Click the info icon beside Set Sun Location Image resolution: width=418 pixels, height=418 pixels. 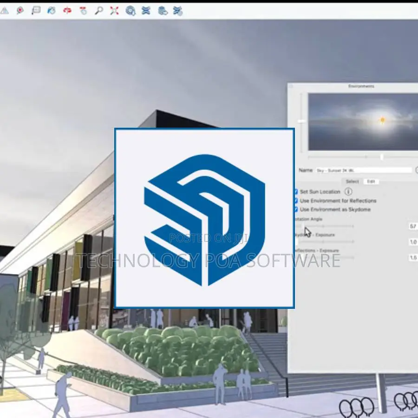coord(348,191)
